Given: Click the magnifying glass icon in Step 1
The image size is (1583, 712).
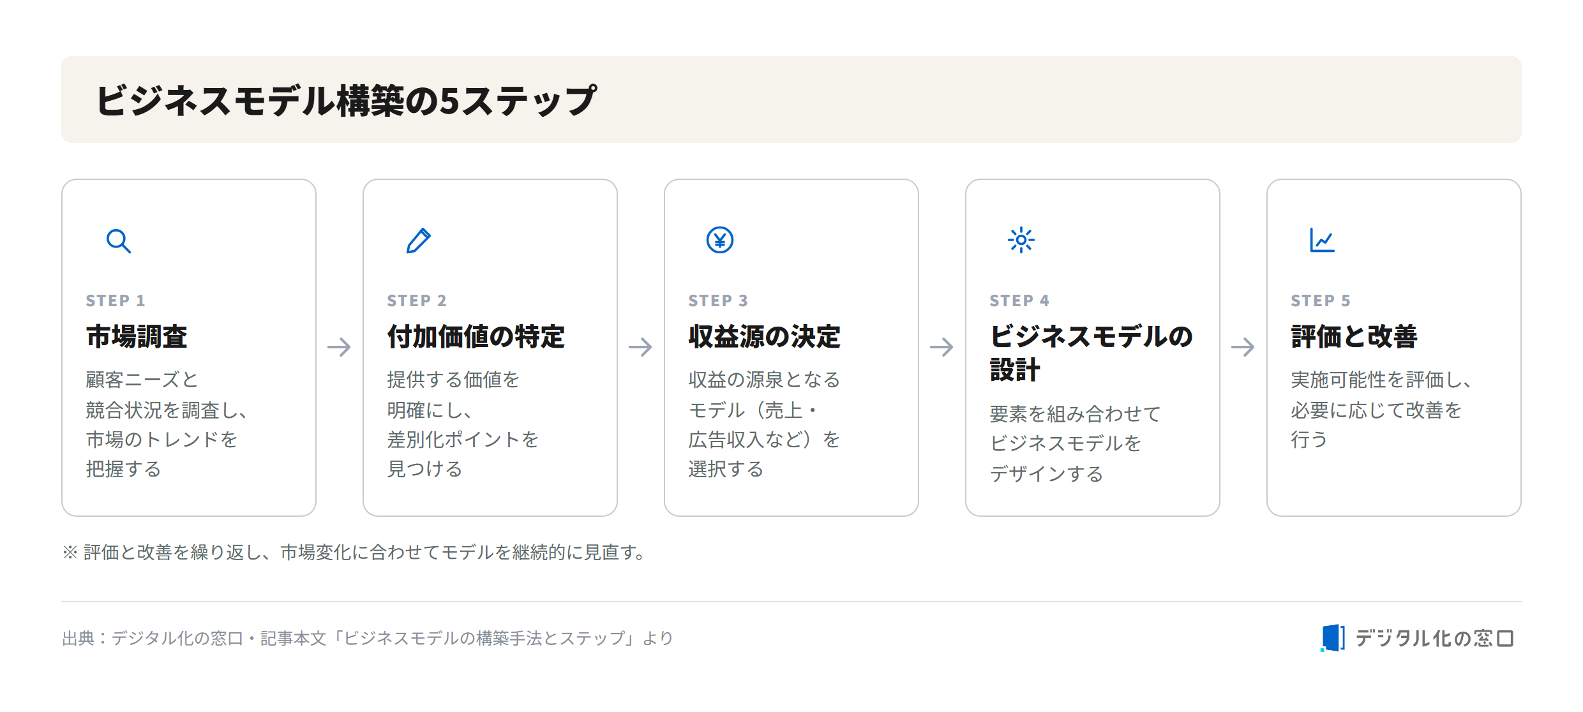Looking at the screenshot, I should [119, 241].
